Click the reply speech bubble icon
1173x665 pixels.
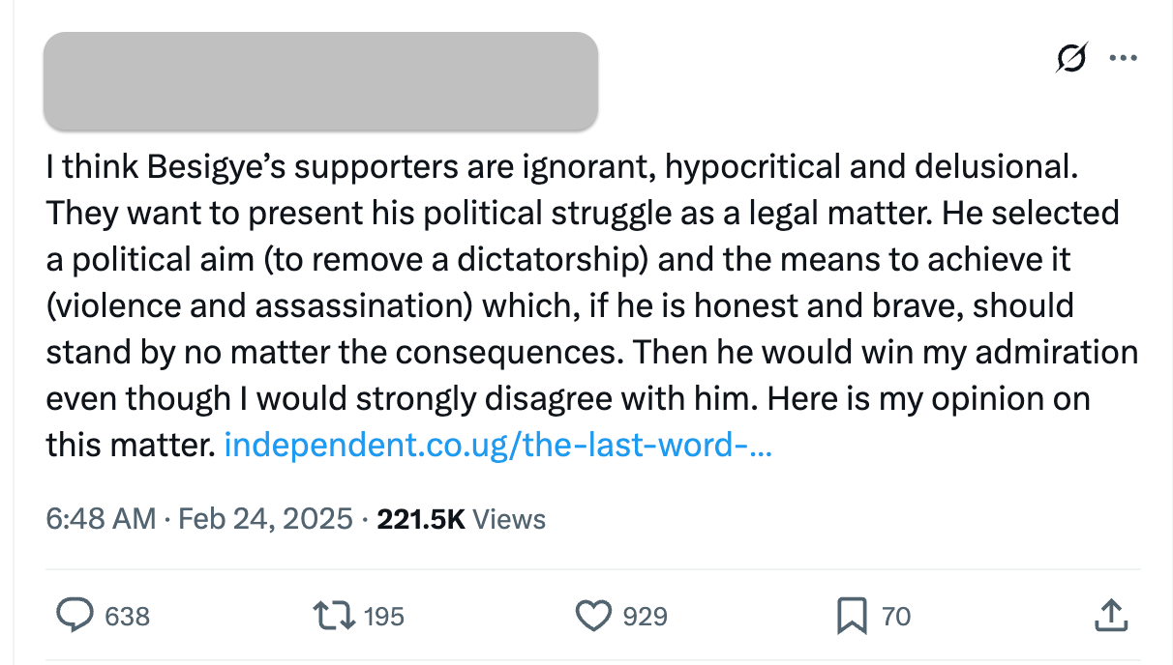[75, 615]
